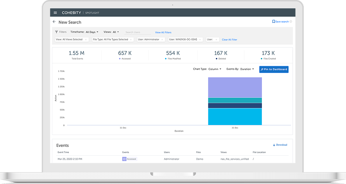Open the hamburger navigation menu

(55, 13)
